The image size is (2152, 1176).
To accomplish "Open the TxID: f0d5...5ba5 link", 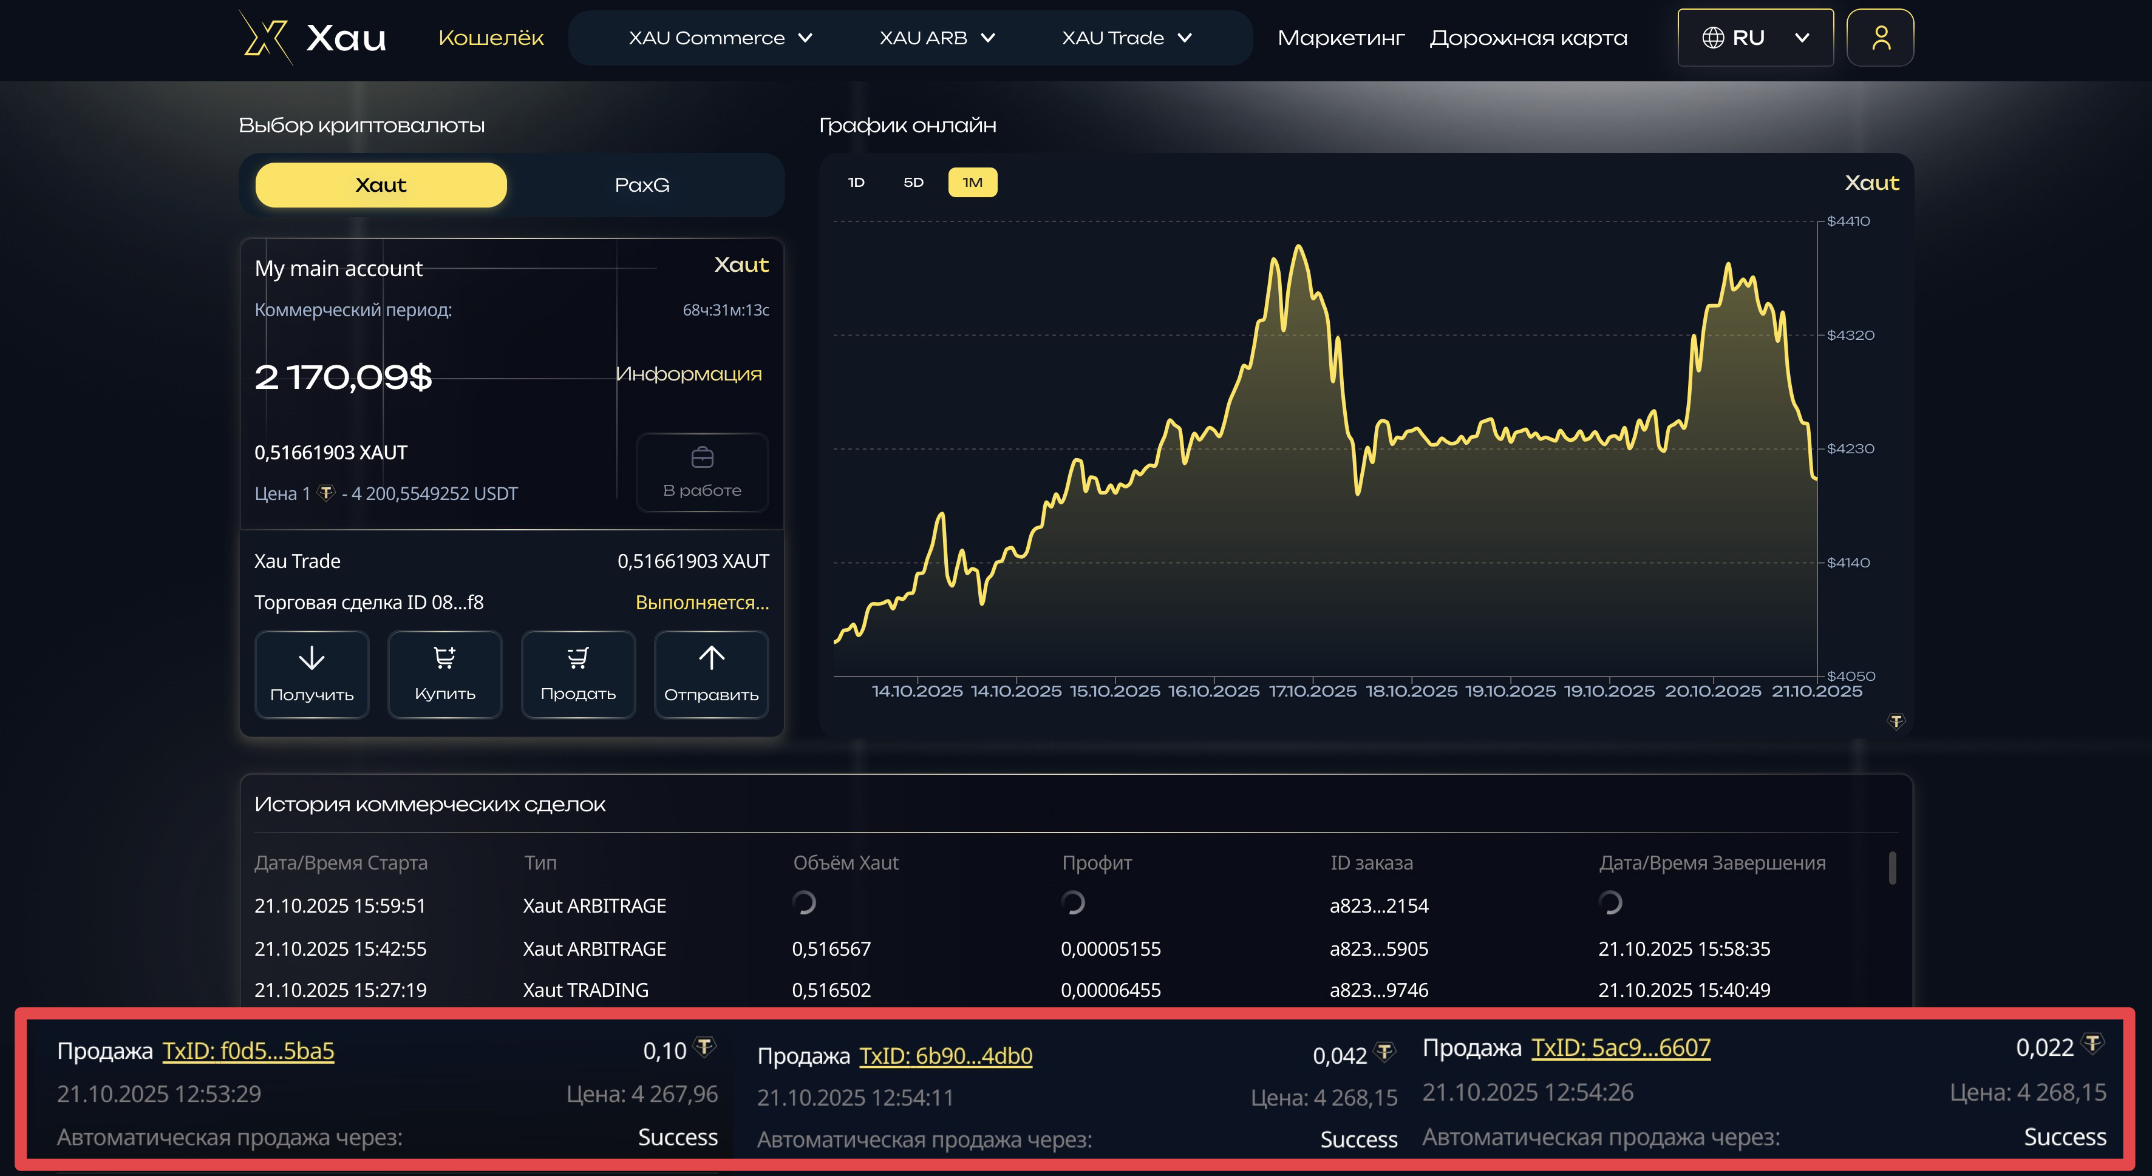I will click(x=248, y=1051).
